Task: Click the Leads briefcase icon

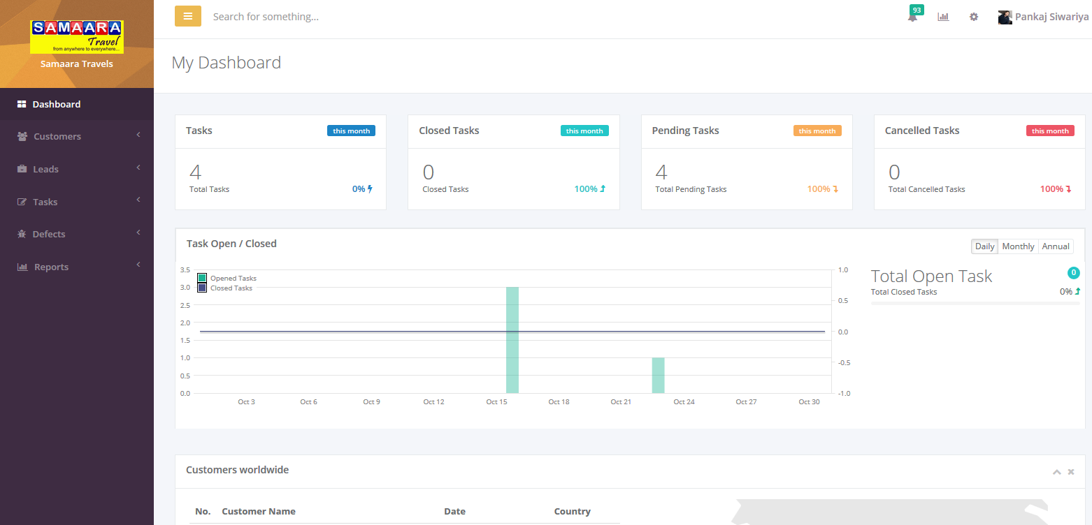Action: 22,169
